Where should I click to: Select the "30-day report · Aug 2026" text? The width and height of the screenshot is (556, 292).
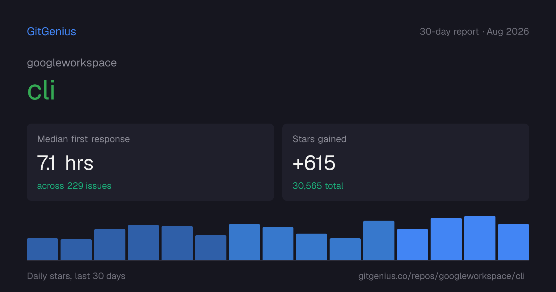(474, 32)
